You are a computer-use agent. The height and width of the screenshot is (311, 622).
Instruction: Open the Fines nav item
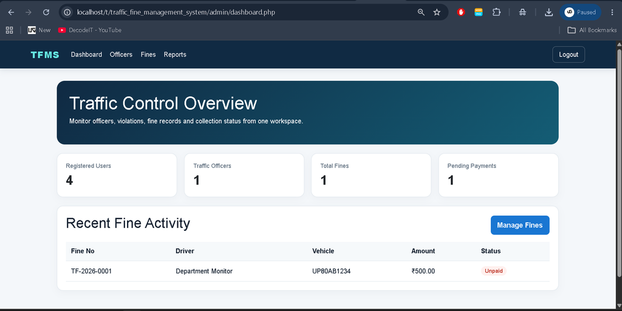click(x=148, y=55)
